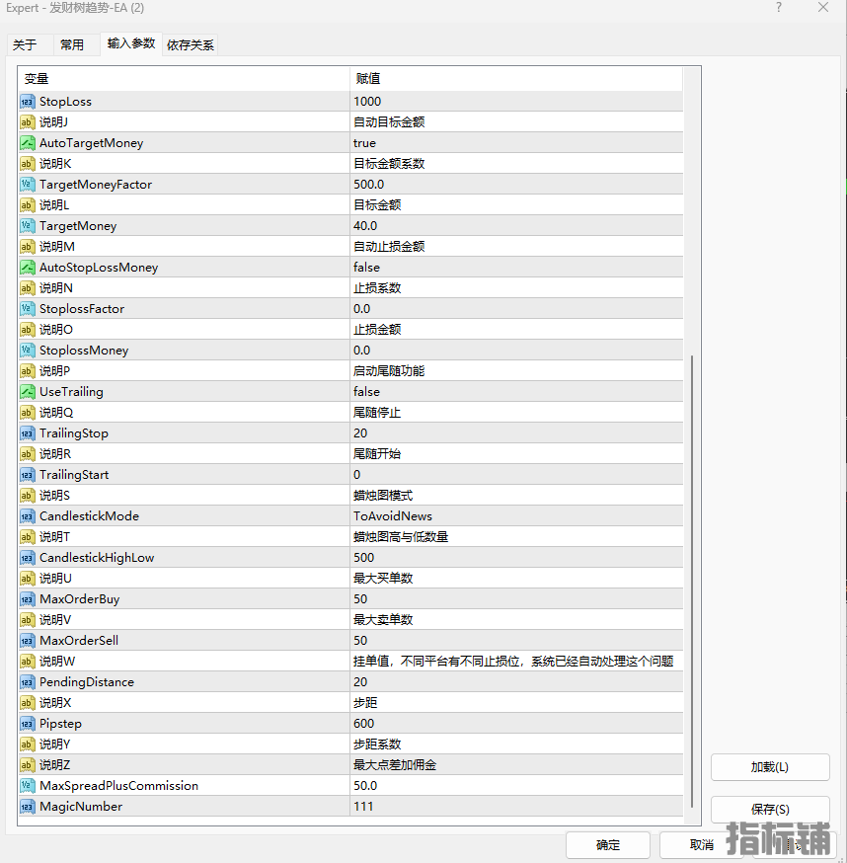The image size is (847, 863).
Task: Confirm with the 确定 button
Action: [x=607, y=845]
